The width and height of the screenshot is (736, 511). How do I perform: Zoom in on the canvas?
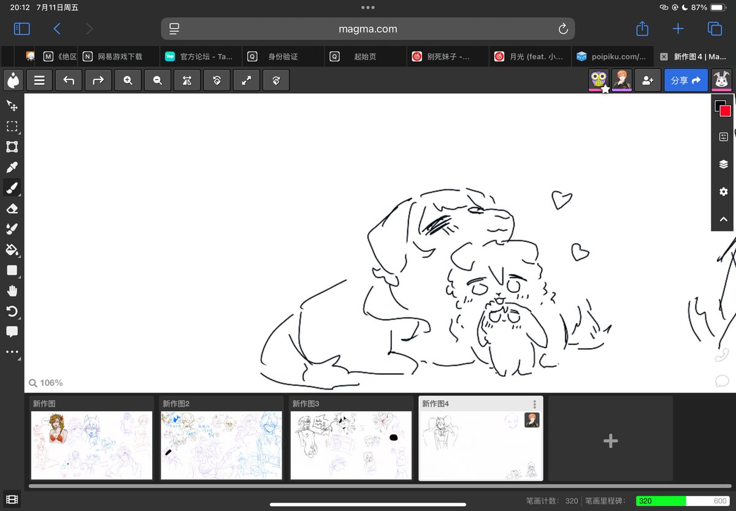(128, 80)
